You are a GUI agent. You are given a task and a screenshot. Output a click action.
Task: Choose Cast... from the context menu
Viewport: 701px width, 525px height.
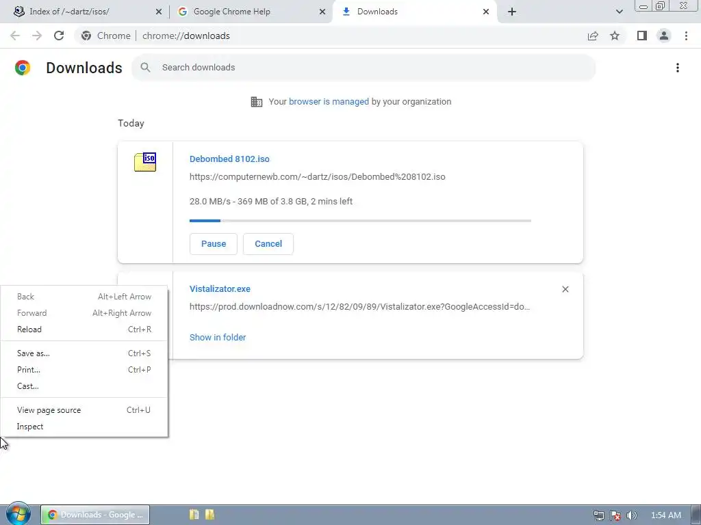84,386
